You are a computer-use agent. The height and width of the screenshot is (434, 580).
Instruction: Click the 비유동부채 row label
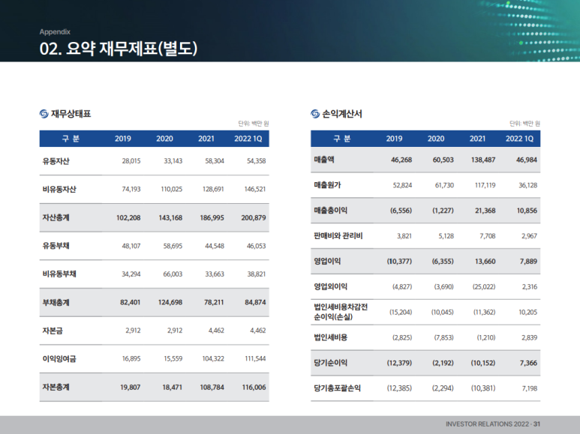click(x=59, y=274)
